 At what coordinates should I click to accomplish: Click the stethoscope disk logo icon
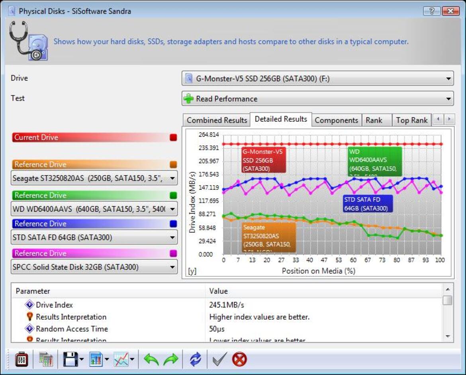[29, 41]
